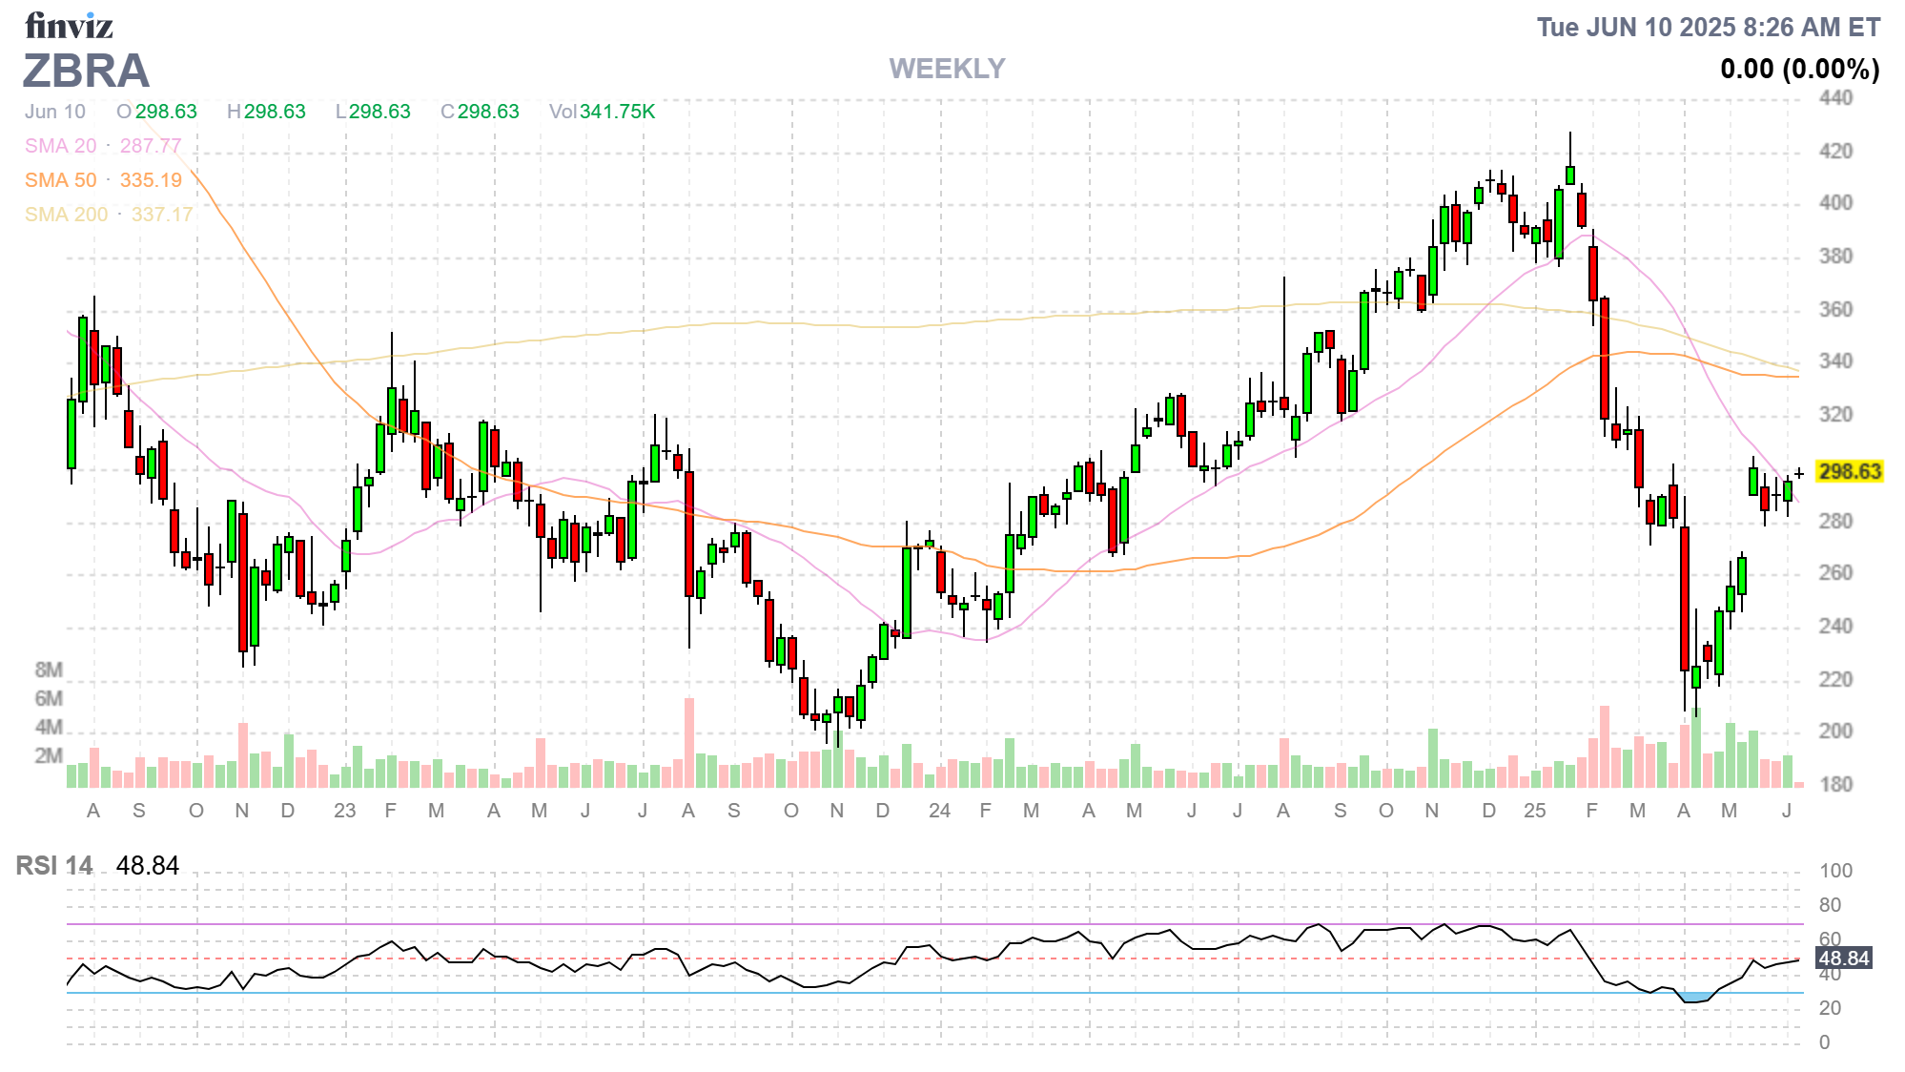Screen dimensions: 1905x1072
Task: Click the 24 year marker on time axis
Action: 939,811
